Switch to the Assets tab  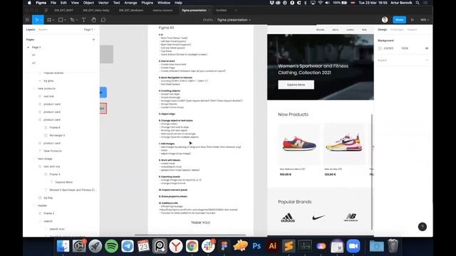43,30
